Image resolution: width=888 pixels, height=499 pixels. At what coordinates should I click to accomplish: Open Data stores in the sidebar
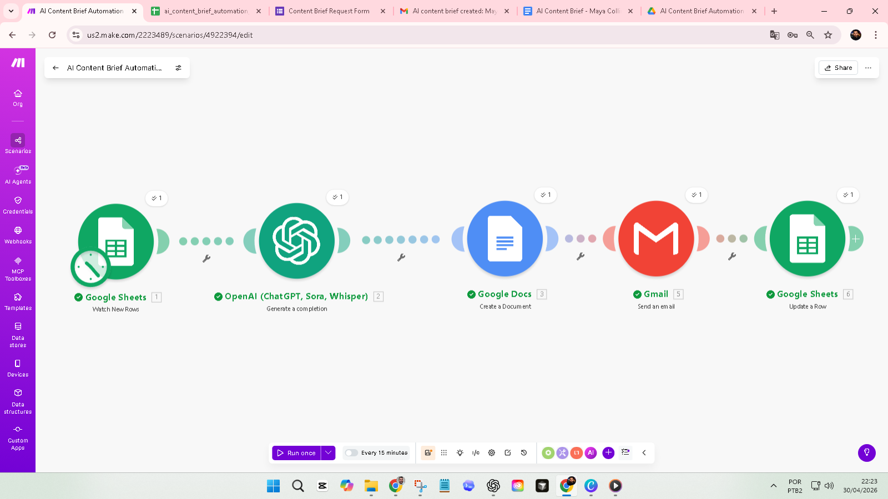coord(18,335)
